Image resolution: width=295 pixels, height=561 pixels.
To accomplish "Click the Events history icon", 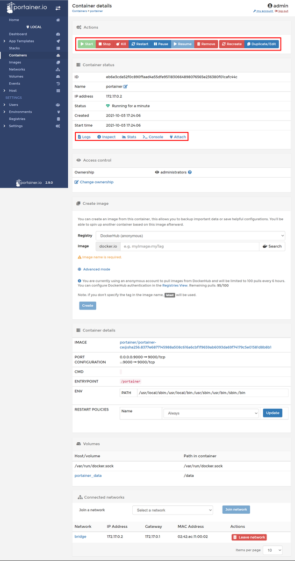I will pyautogui.click(x=58, y=83).
